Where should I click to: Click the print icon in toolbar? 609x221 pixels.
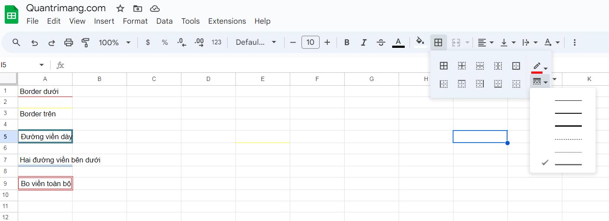click(x=69, y=42)
